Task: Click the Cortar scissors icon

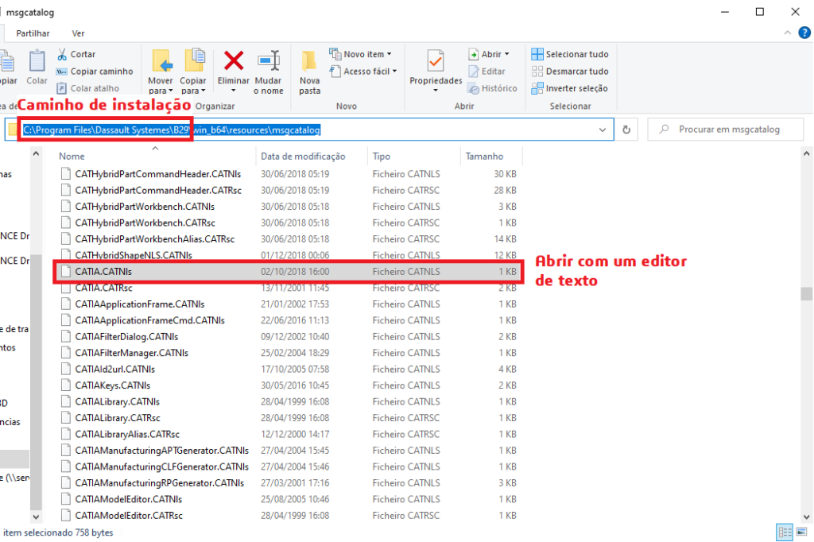Action: tap(62, 54)
